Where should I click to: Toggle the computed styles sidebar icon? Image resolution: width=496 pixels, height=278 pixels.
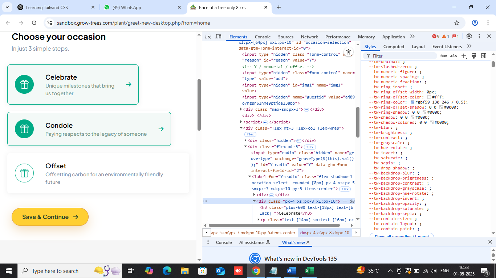pyautogui.click(x=484, y=56)
